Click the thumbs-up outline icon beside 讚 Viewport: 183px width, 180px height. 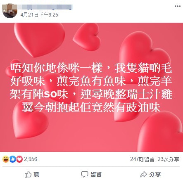click(x=28, y=174)
